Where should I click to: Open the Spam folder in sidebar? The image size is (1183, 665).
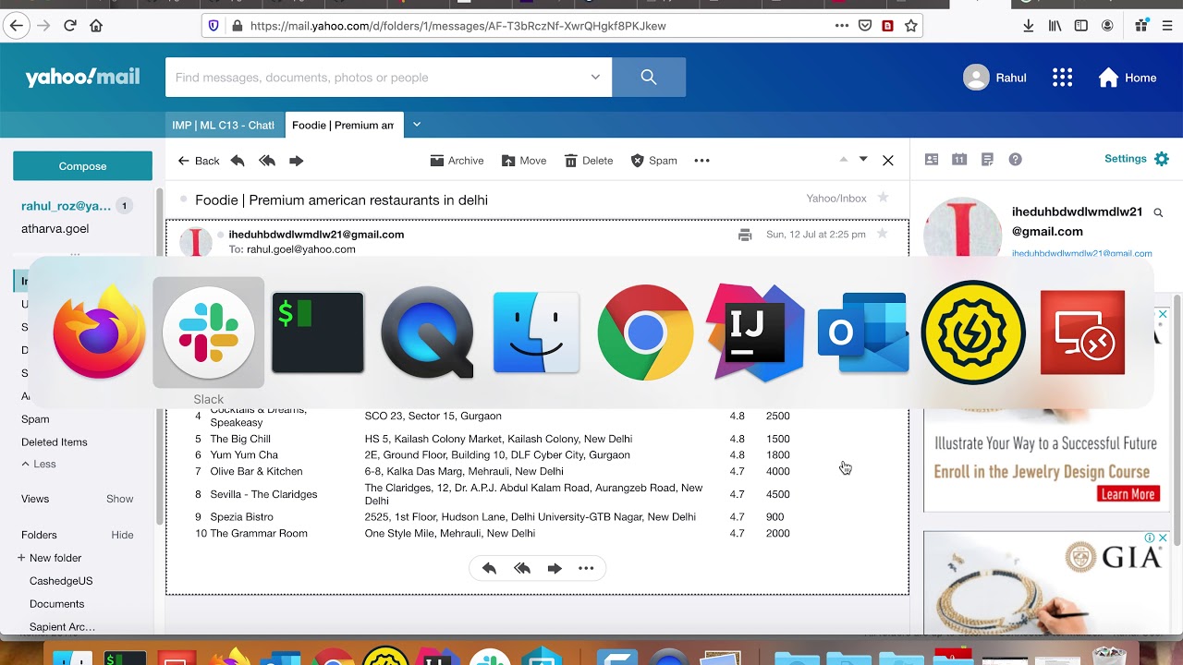[x=35, y=419]
